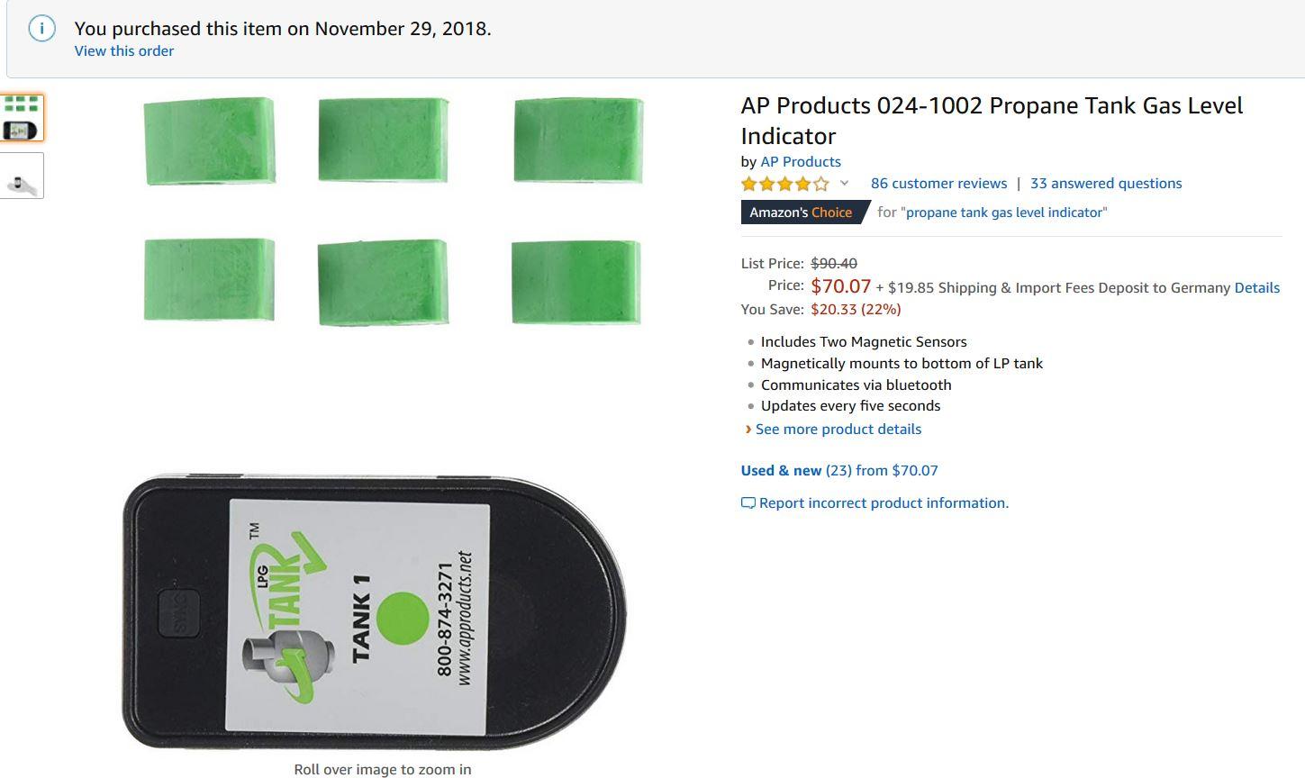Screen dimensions: 1305x778
Task: Open the 86 customer reviews link
Action: tap(938, 184)
